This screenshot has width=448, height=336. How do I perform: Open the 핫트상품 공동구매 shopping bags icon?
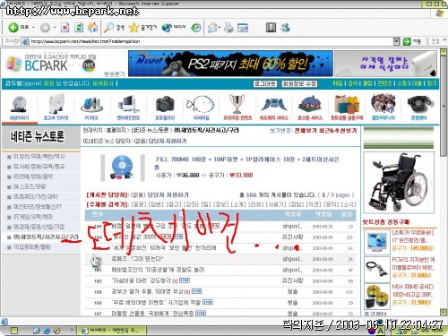[347, 108]
